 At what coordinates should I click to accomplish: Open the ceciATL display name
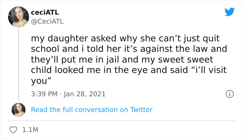tap(45, 13)
